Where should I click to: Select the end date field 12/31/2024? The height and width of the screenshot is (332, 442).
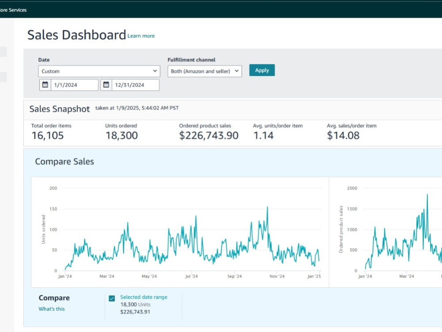(136, 85)
